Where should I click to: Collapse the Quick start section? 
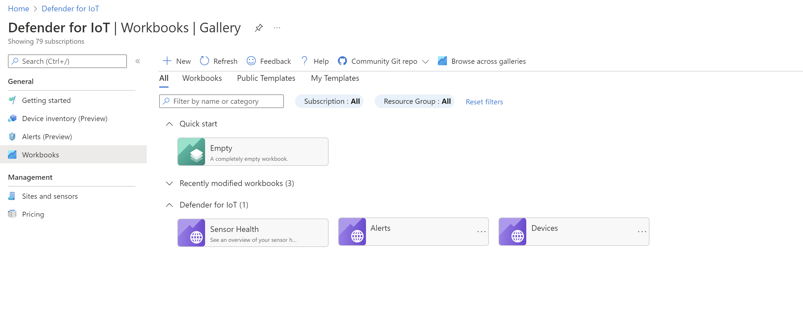[x=169, y=124]
